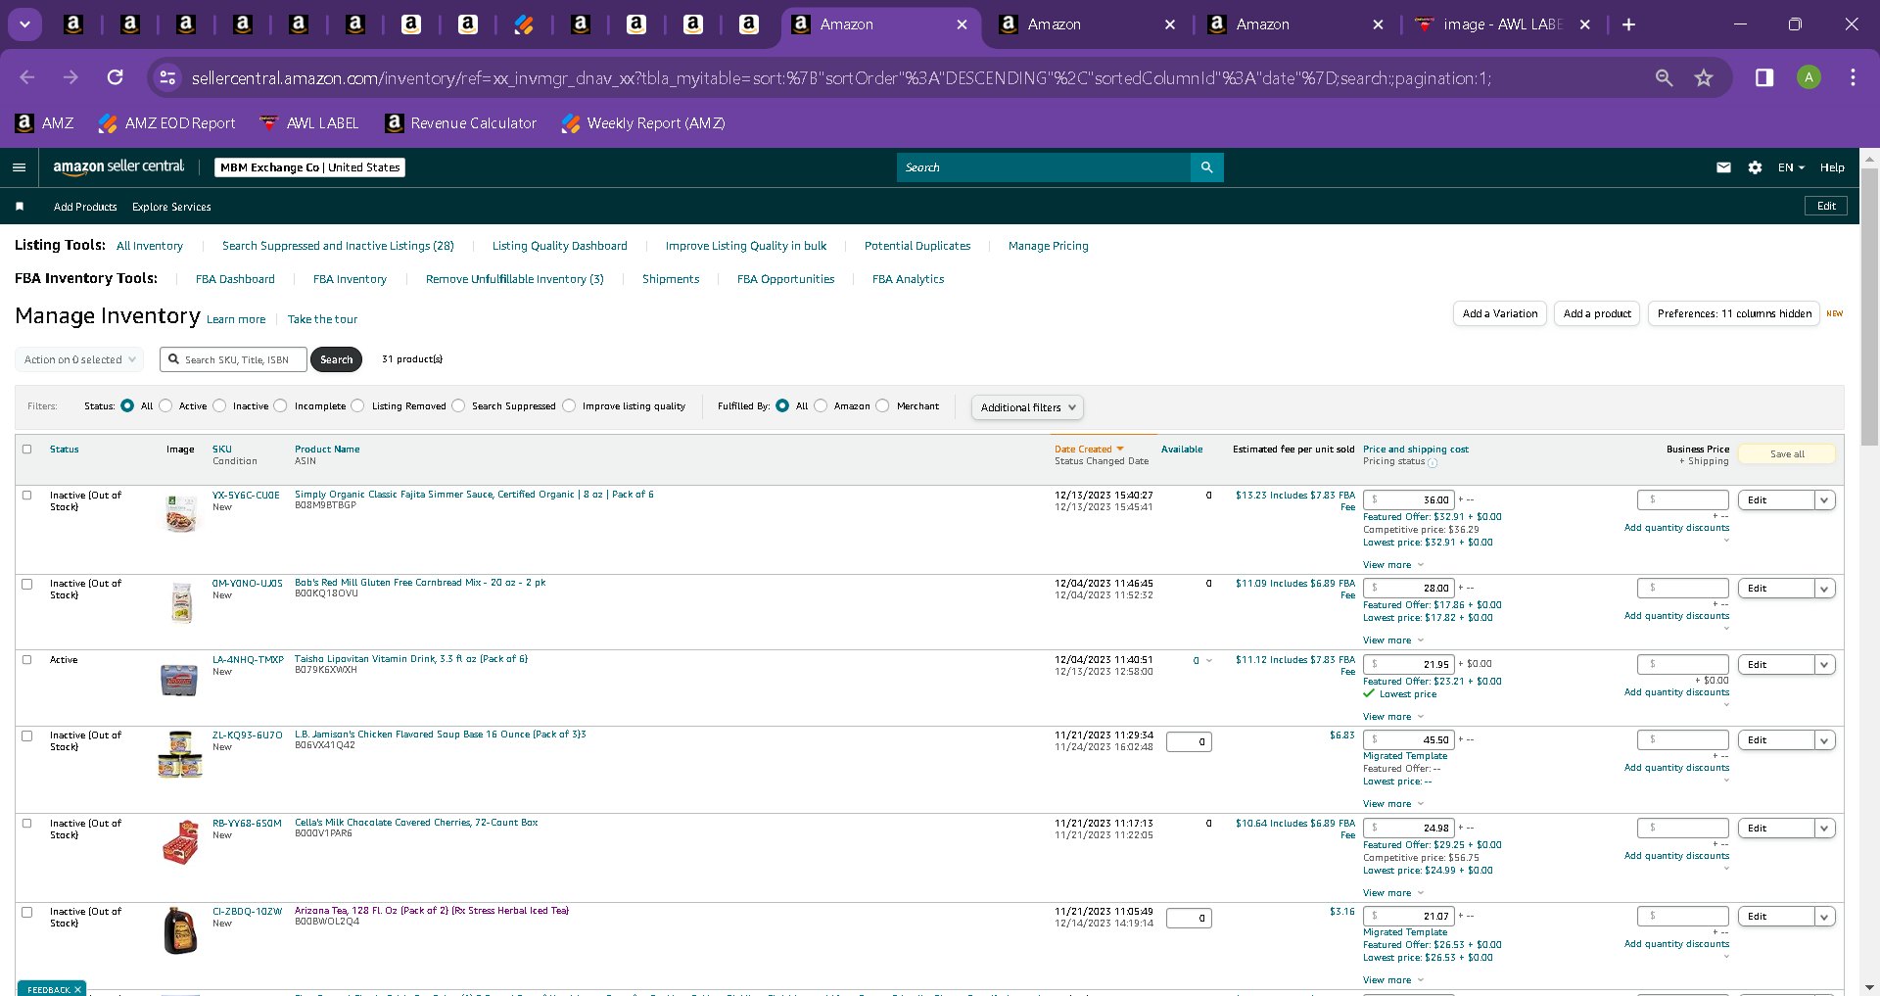1880x996 pixels.
Task: Click the price field showing 36.00
Action: click(x=1409, y=500)
